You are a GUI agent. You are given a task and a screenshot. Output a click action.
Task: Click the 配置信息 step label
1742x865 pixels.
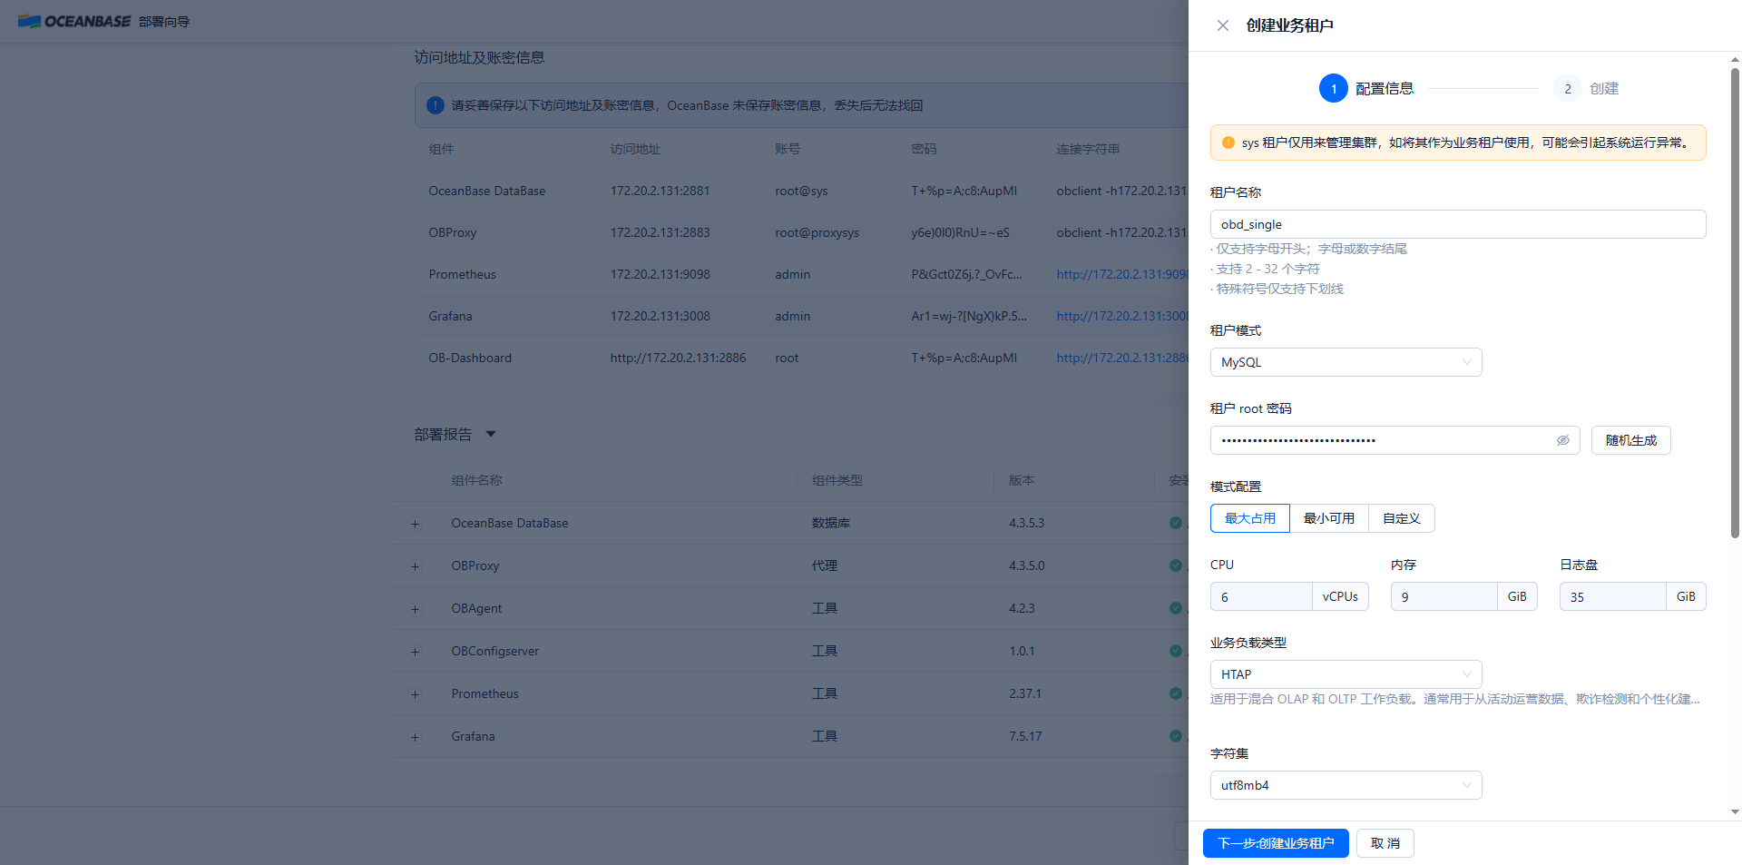tap(1385, 88)
